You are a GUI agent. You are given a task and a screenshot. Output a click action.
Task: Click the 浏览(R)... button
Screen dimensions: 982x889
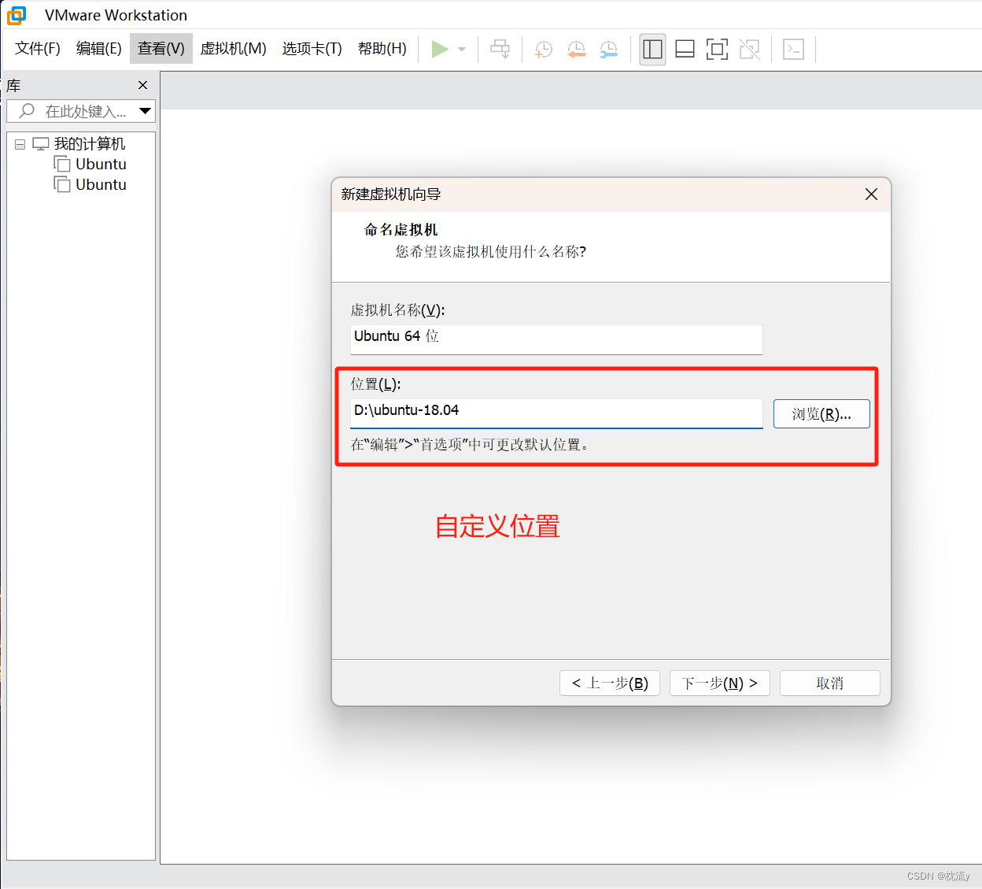pos(821,413)
